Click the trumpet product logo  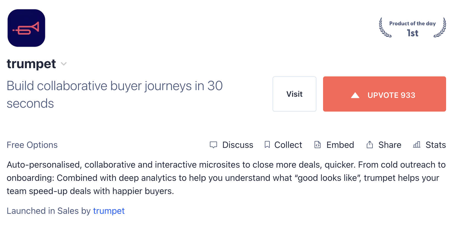click(x=26, y=28)
